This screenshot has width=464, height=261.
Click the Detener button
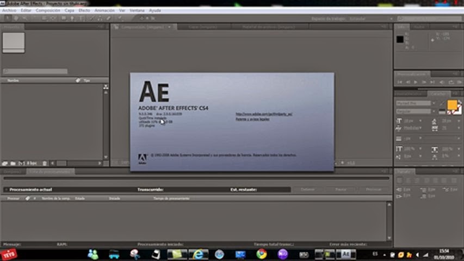click(307, 189)
